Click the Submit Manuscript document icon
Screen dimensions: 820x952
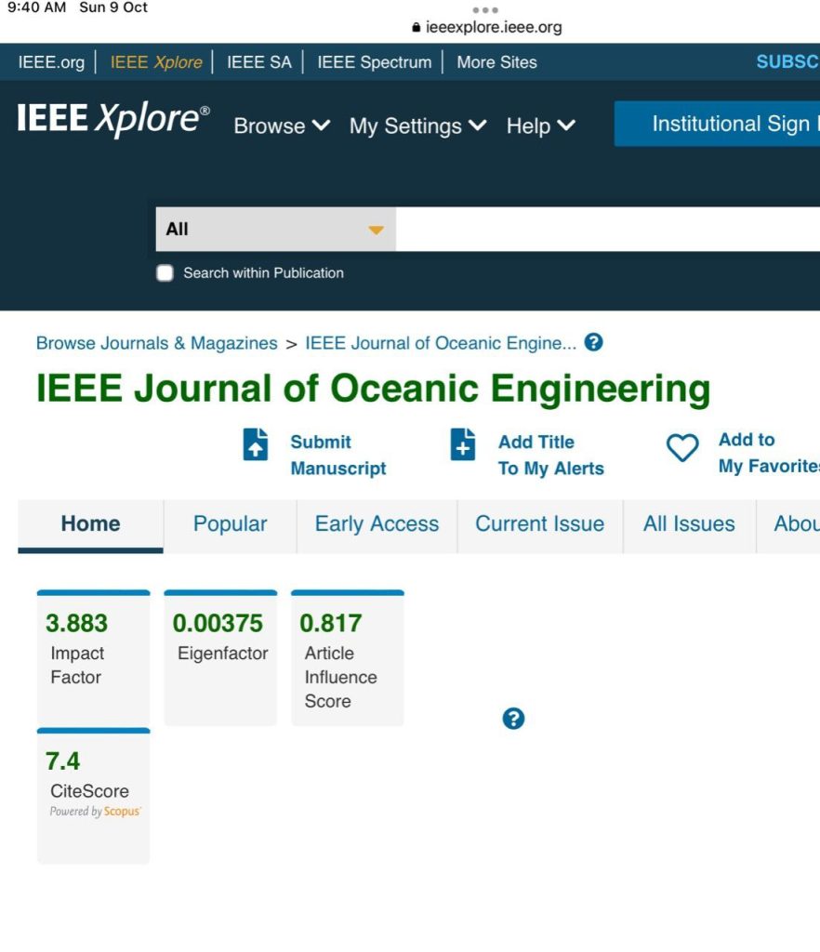(x=256, y=443)
